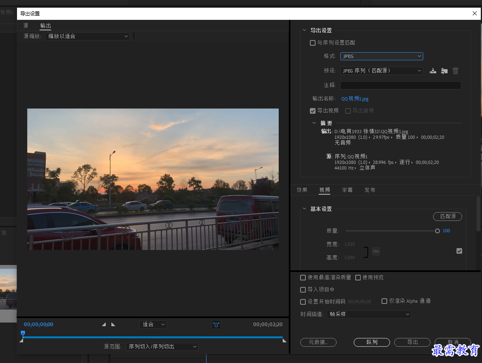Click the width value 1,920
Viewport: 482px width, 363px height.
[350, 244]
